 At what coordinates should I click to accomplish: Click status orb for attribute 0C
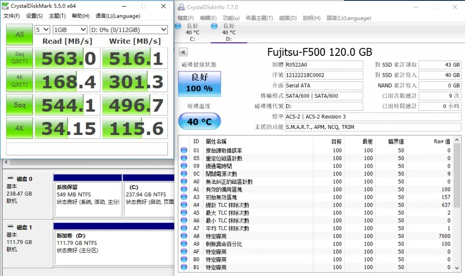[184, 174]
